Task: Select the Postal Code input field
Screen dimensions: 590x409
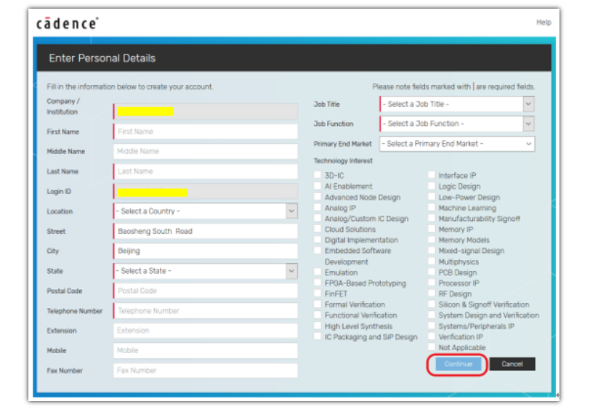Action: click(x=206, y=291)
